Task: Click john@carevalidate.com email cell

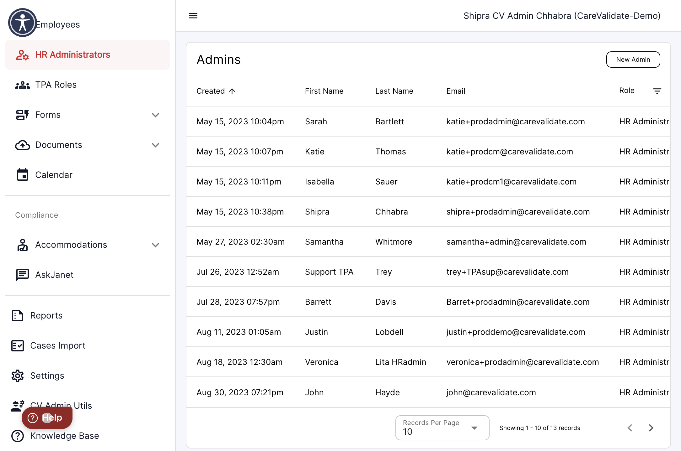Action: click(491, 392)
